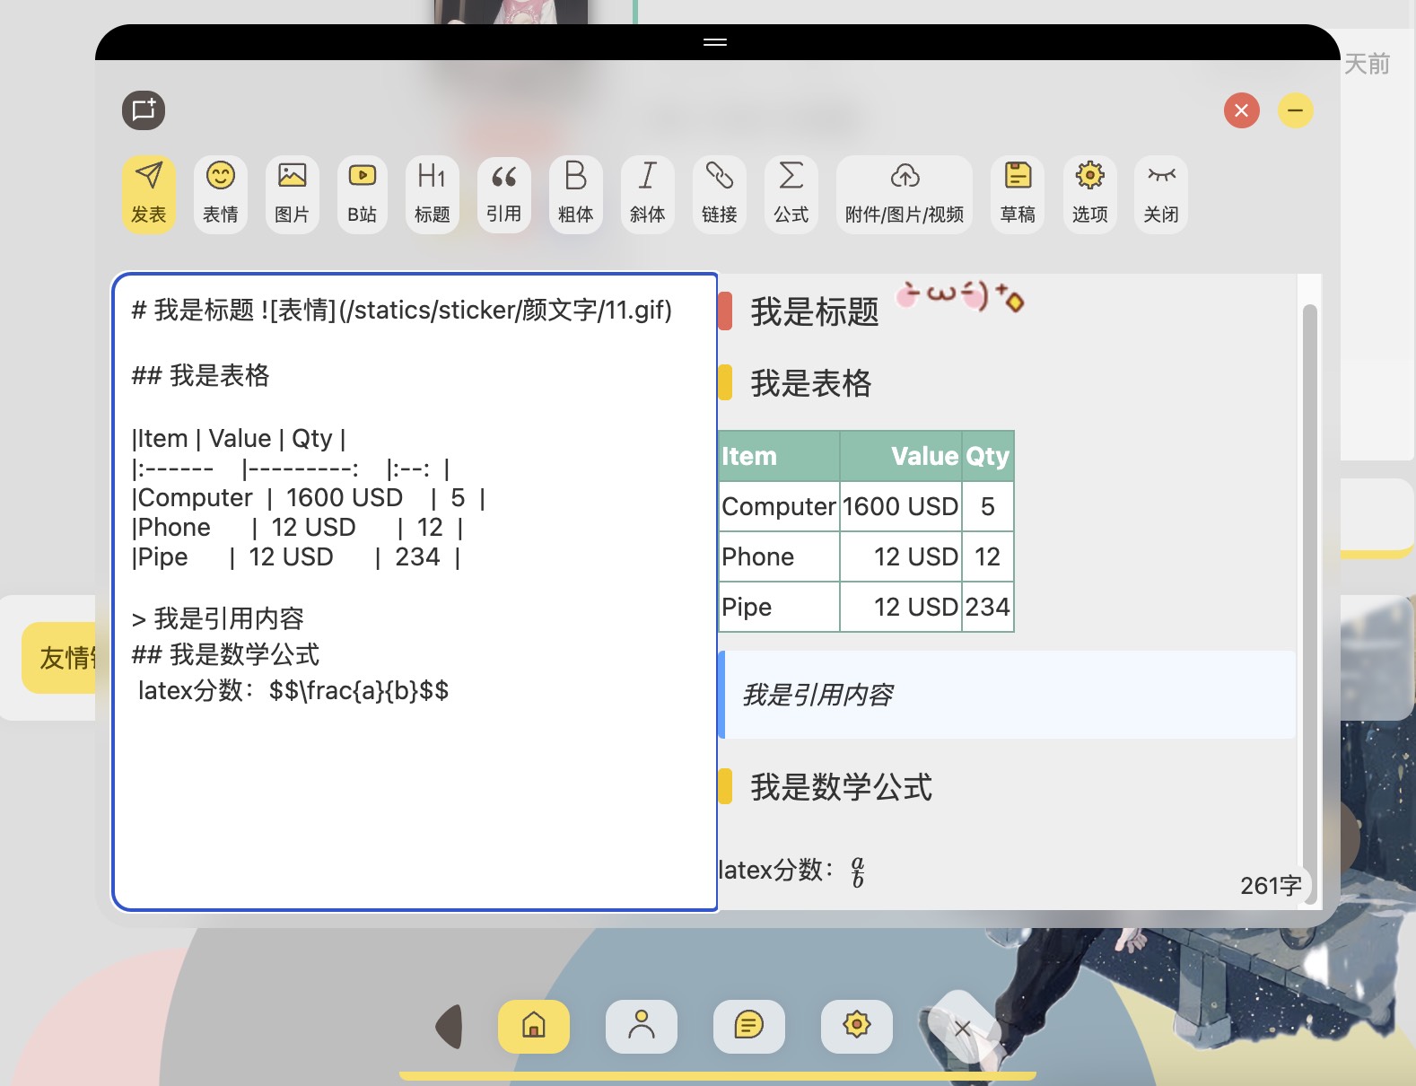1416x1086 pixels.
Task: Apply the H1 标题 heading format
Action: click(x=432, y=193)
